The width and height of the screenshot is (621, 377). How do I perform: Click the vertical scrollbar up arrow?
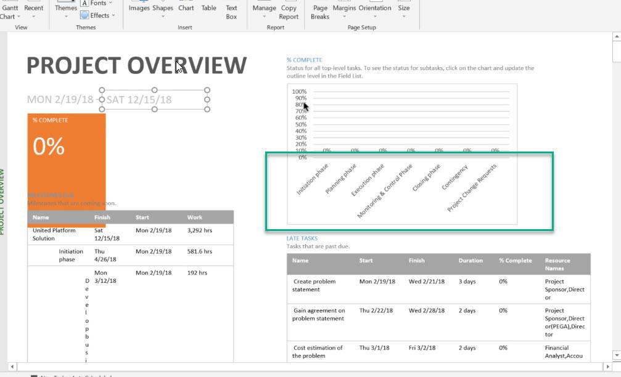point(617,36)
